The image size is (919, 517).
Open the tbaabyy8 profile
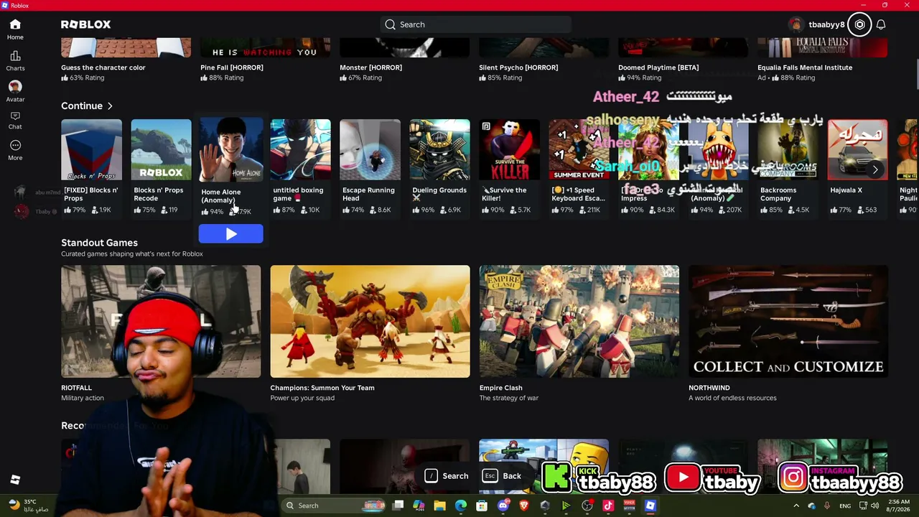point(817,24)
